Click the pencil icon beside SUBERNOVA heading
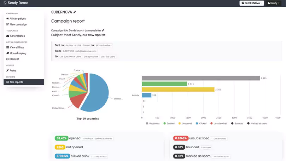This screenshot has width=286, height=161. (x=75, y=12)
